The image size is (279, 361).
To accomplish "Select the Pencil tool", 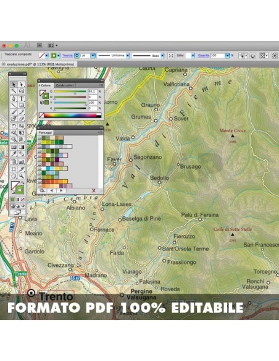I will tap(22, 112).
